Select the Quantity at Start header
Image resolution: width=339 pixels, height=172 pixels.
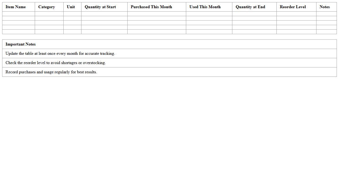[100, 7]
